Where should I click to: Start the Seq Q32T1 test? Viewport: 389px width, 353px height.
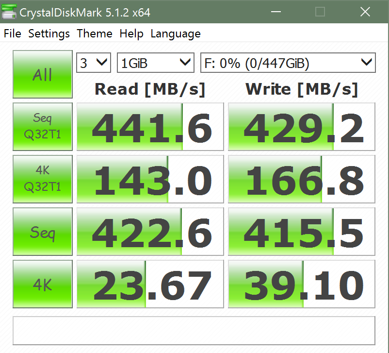43,126
